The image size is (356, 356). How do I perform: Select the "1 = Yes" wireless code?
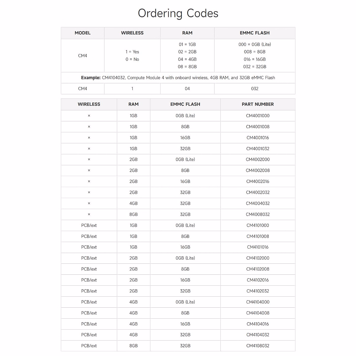pyautogui.click(x=132, y=52)
